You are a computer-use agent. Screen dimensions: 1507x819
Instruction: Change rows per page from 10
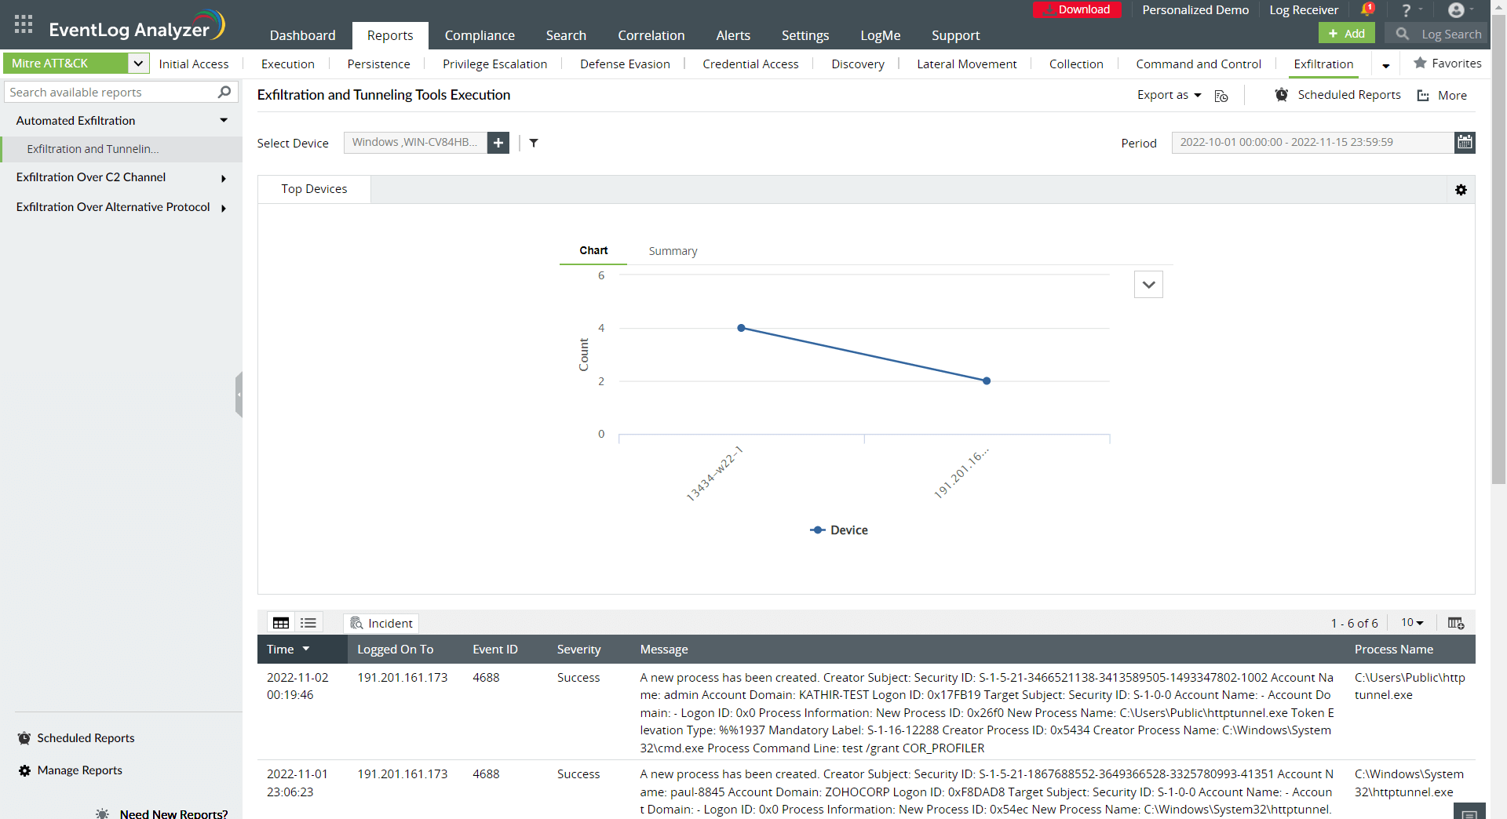[1412, 622]
